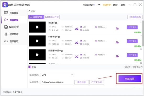
Task: Click 打开文件 for Feeling.ogg
Action: pyautogui.click(x=132, y=41)
